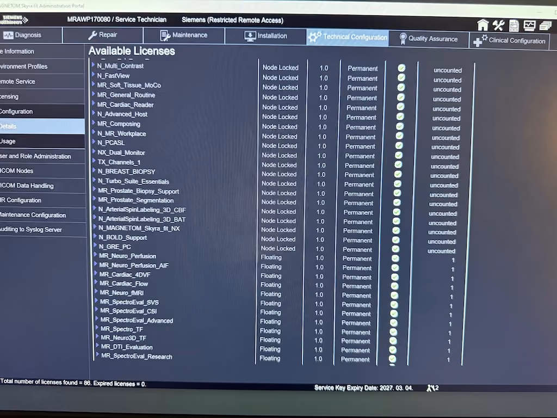Open Auditing to Syslog Server
This screenshot has width=557, height=418.
click(43, 230)
